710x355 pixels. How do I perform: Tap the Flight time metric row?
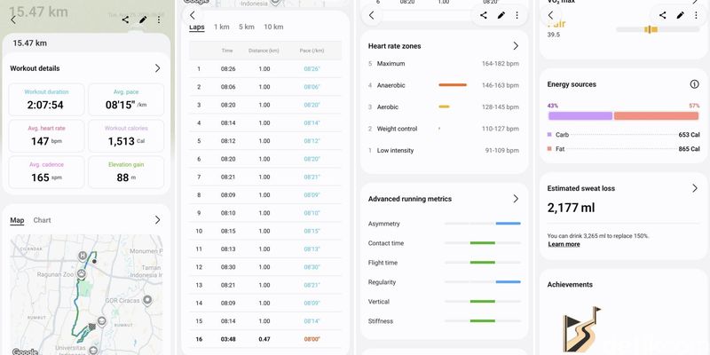(445, 263)
